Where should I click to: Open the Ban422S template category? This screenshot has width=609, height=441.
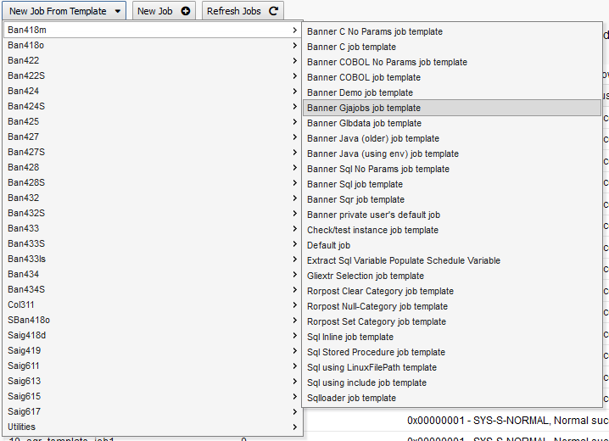point(26,75)
